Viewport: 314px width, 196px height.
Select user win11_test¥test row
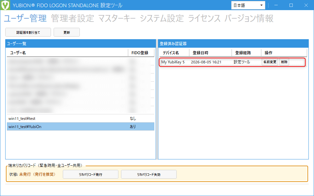point(81,119)
